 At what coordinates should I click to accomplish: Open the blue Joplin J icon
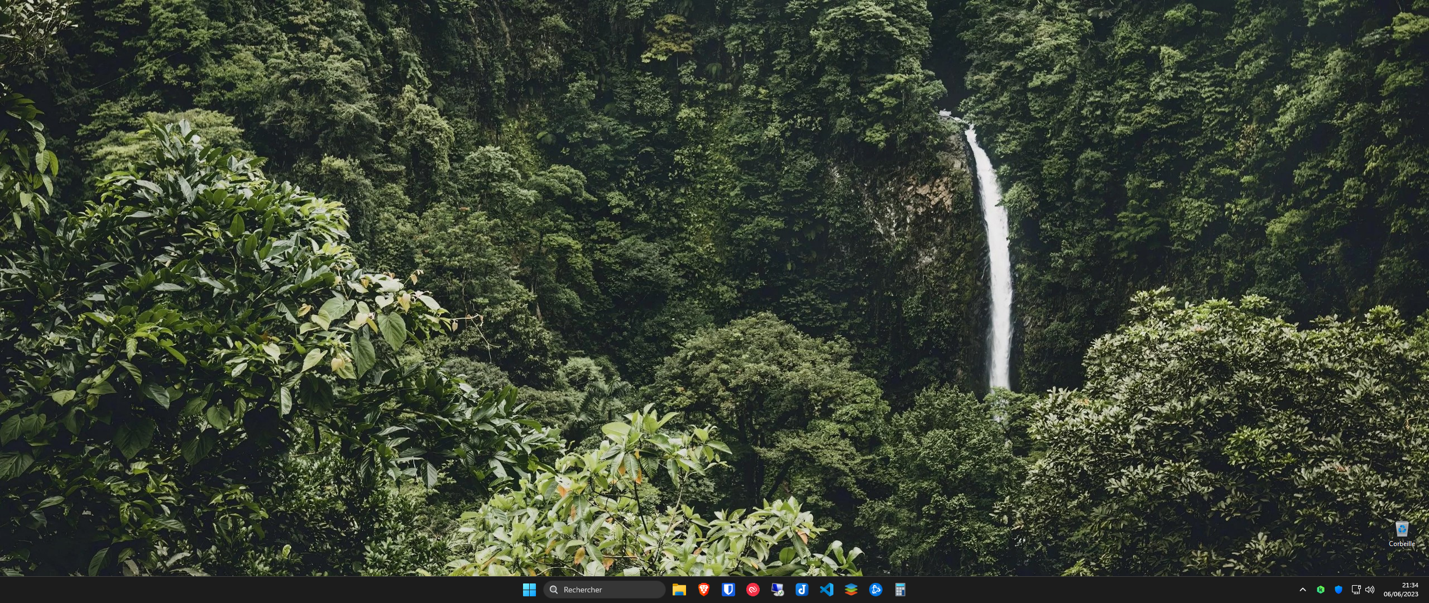point(802,590)
